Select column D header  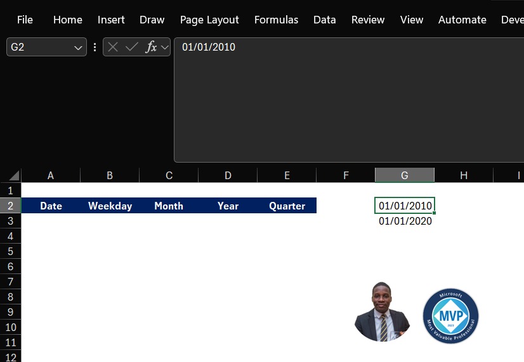[228, 175]
